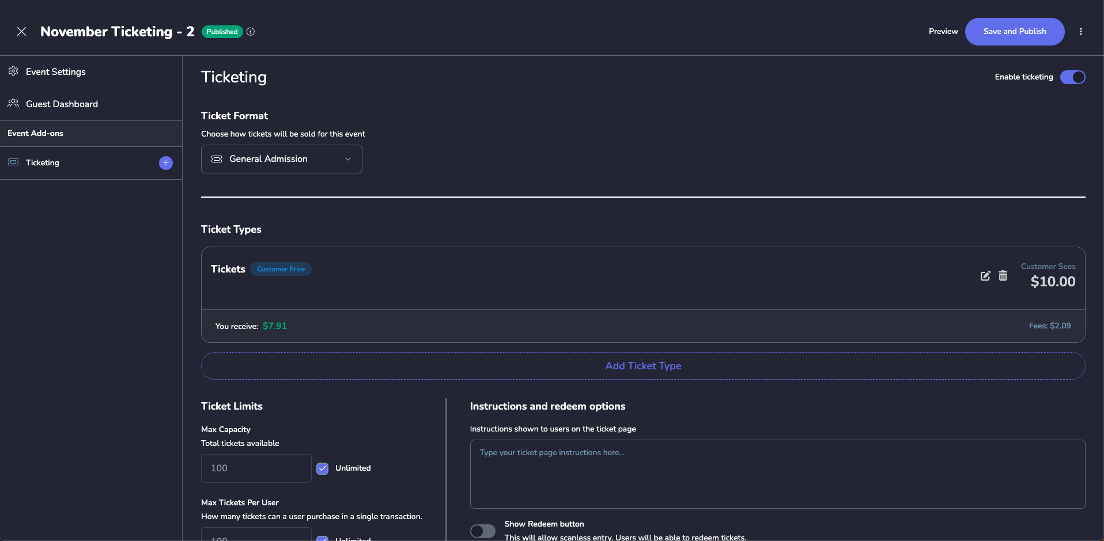Click the info icon beside Published badge
This screenshot has height=541, width=1104.
coord(251,32)
